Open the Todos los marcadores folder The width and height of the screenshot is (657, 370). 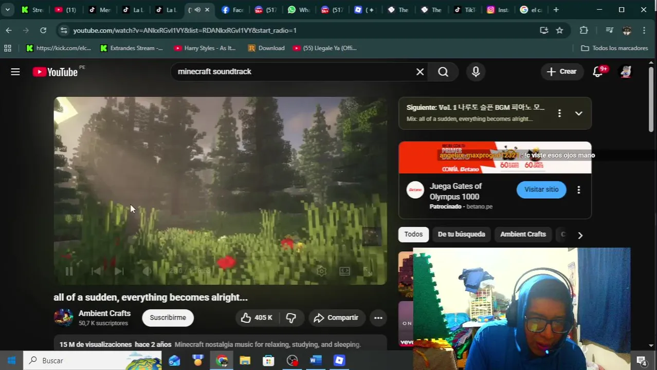pos(614,48)
